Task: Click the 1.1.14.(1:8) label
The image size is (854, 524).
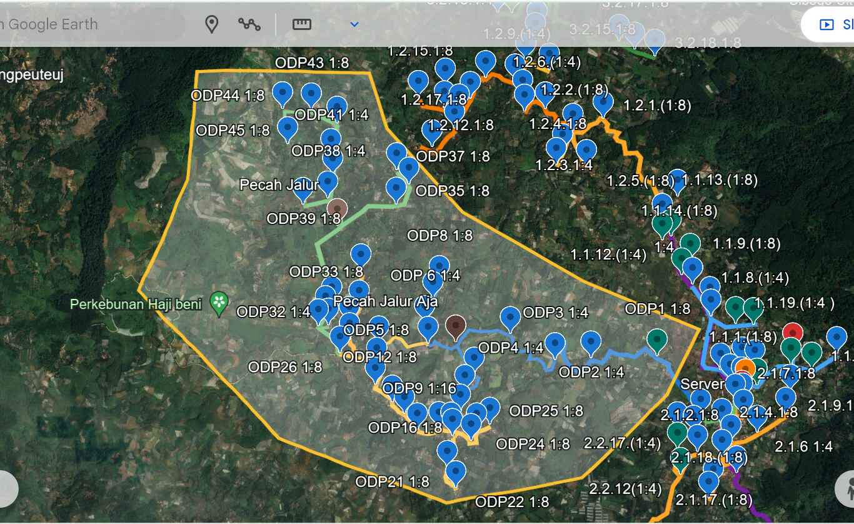Action: [x=680, y=211]
